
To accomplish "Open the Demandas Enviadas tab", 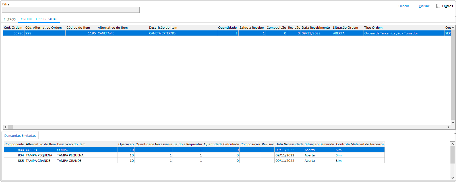I will tap(20, 136).
